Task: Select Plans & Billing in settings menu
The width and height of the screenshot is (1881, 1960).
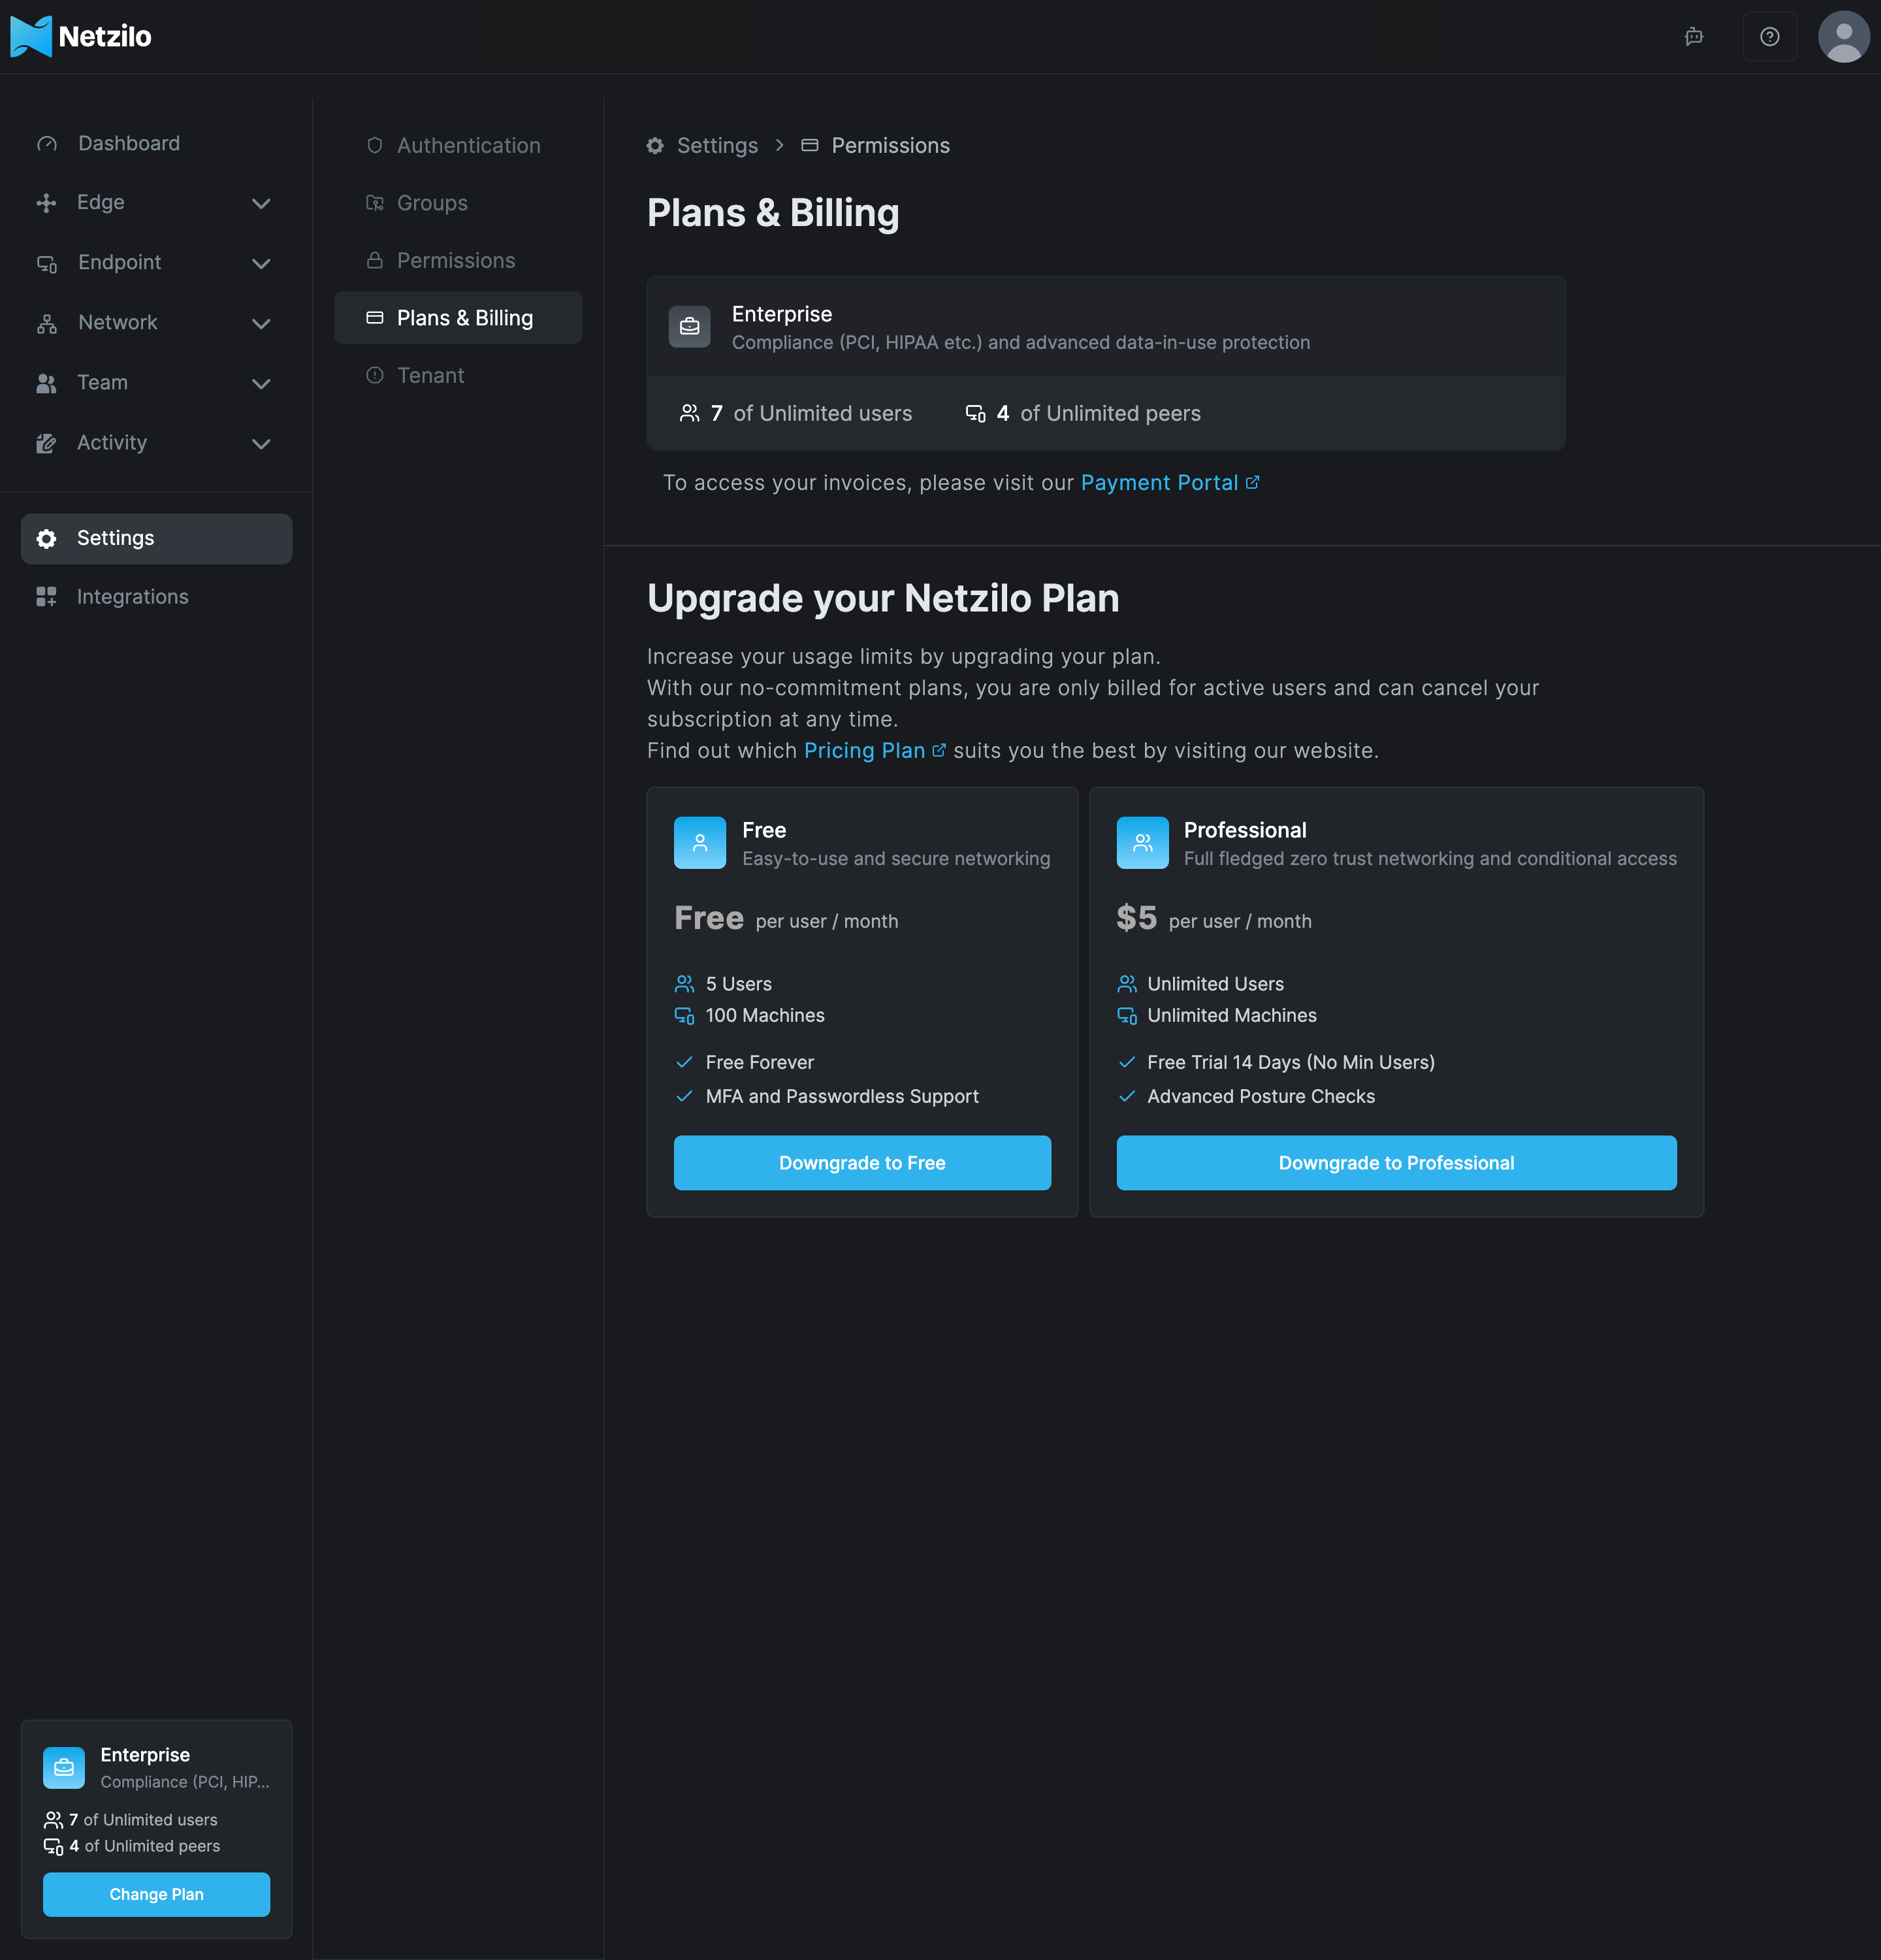Action: (x=458, y=318)
